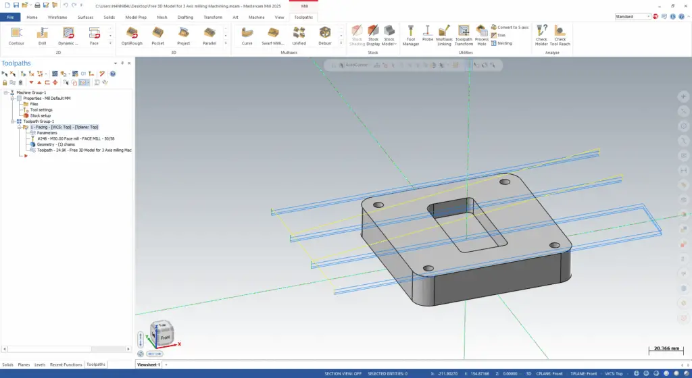Open Multiaxis Linking
The image size is (692, 378).
click(x=445, y=35)
